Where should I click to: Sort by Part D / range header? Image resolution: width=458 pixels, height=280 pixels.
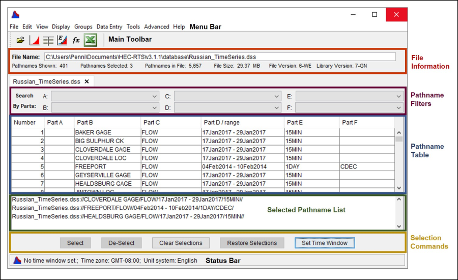(x=242, y=123)
